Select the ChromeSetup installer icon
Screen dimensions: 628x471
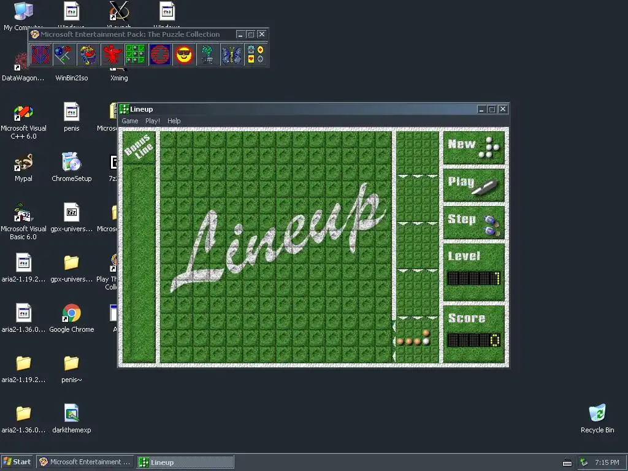coord(71,167)
